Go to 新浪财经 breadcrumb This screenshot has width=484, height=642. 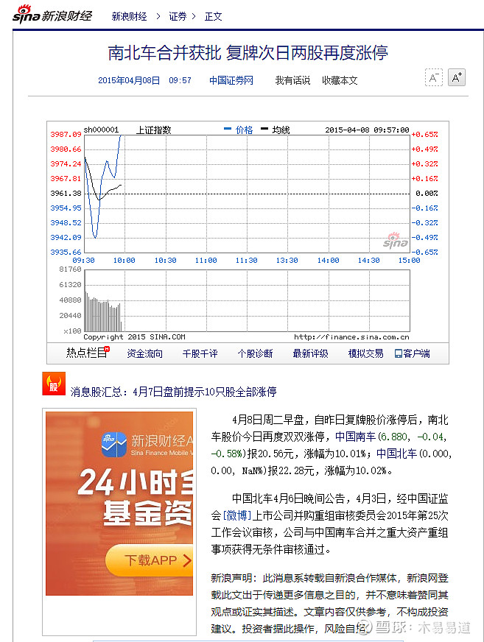pyautogui.click(x=129, y=16)
